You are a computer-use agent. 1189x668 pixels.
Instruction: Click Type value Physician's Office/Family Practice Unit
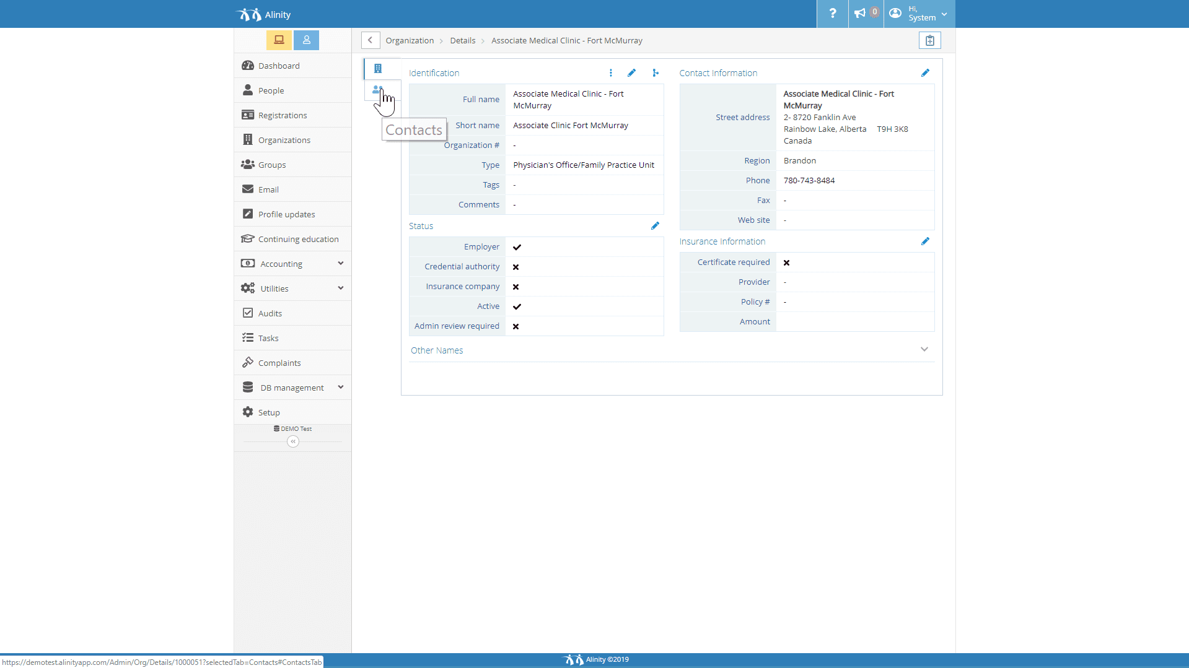tap(584, 165)
